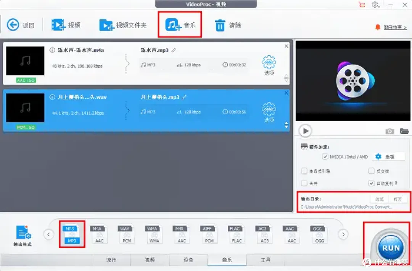Browse for output directory with 浏览

380,199
